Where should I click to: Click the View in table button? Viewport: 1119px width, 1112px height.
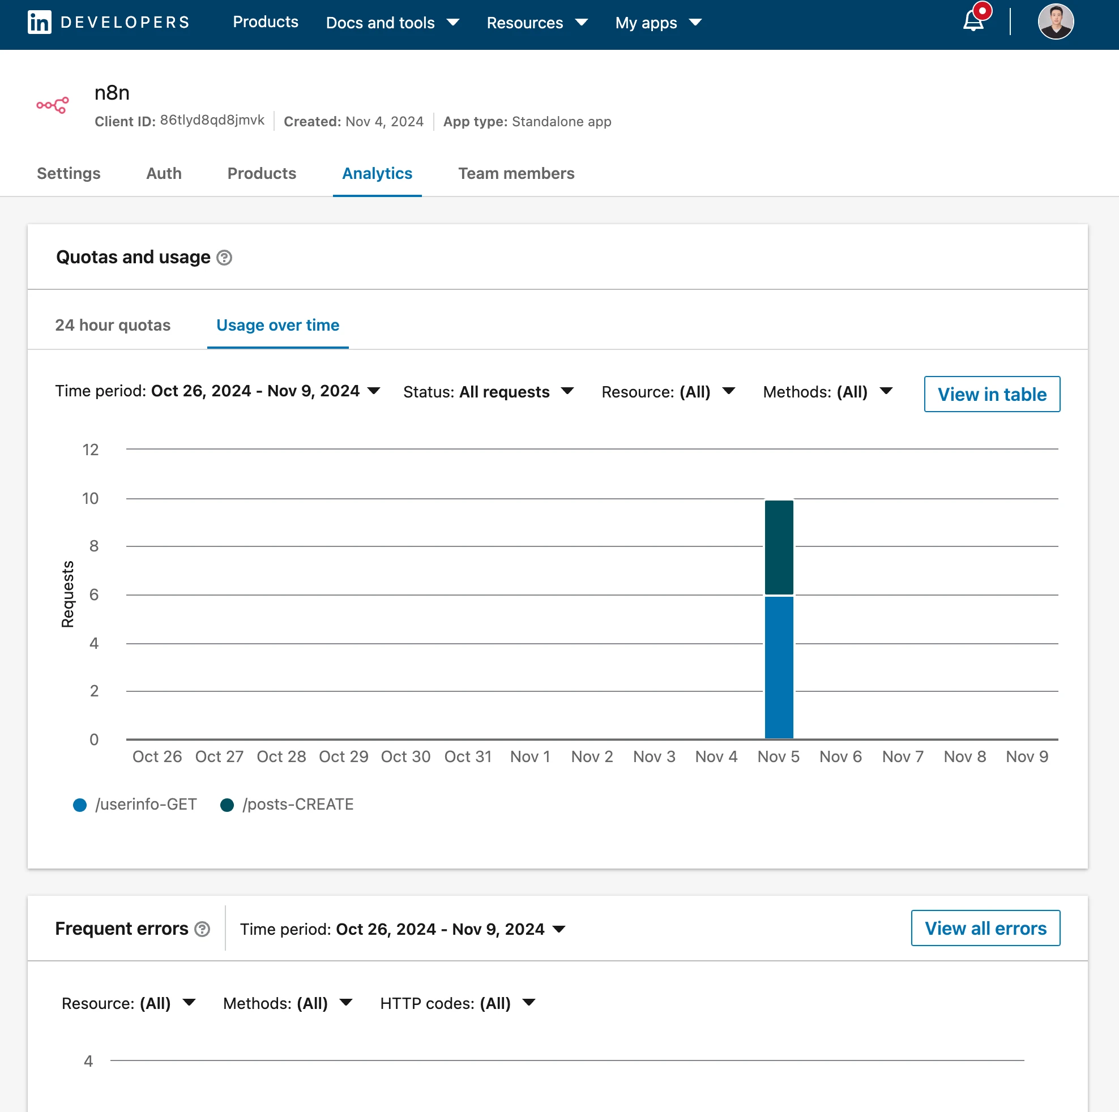click(992, 395)
